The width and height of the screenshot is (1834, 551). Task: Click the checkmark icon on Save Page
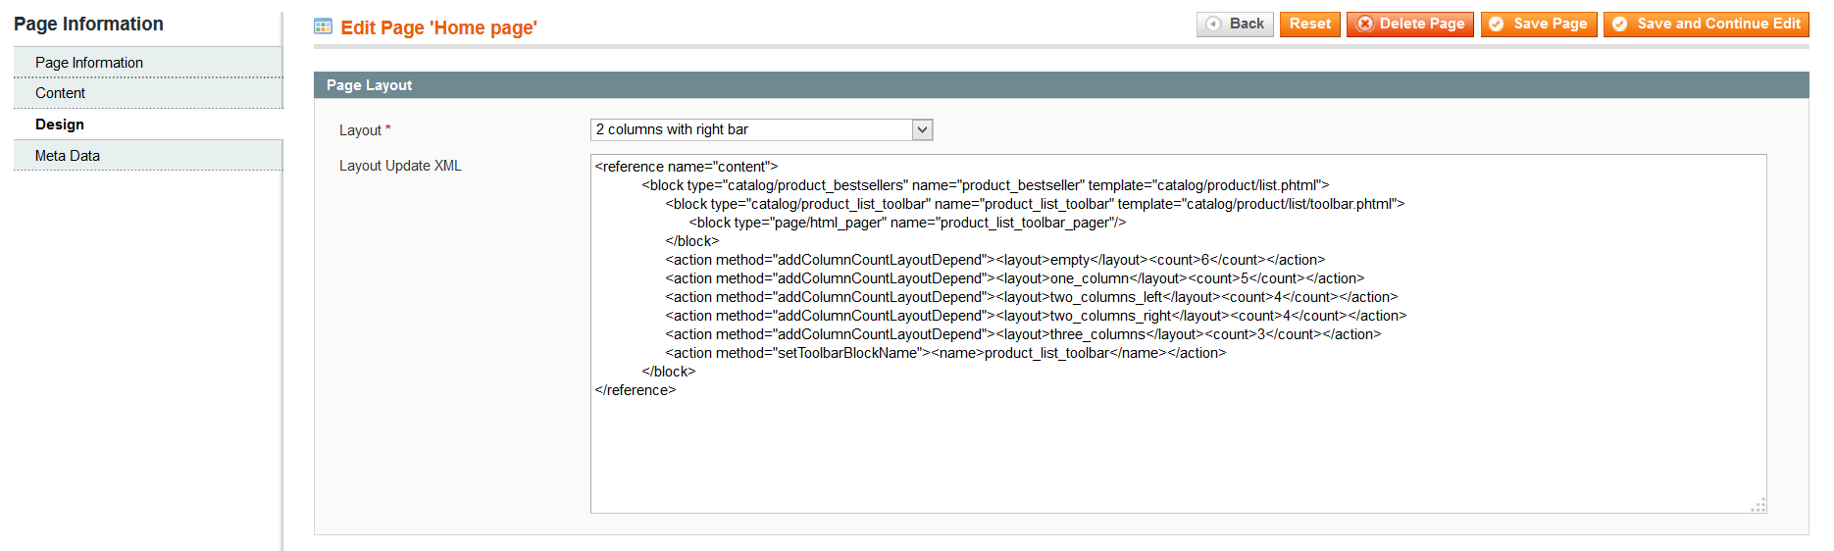pyautogui.click(x=1497, y=25)
